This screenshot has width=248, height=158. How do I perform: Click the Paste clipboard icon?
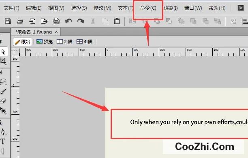point(117,21)
